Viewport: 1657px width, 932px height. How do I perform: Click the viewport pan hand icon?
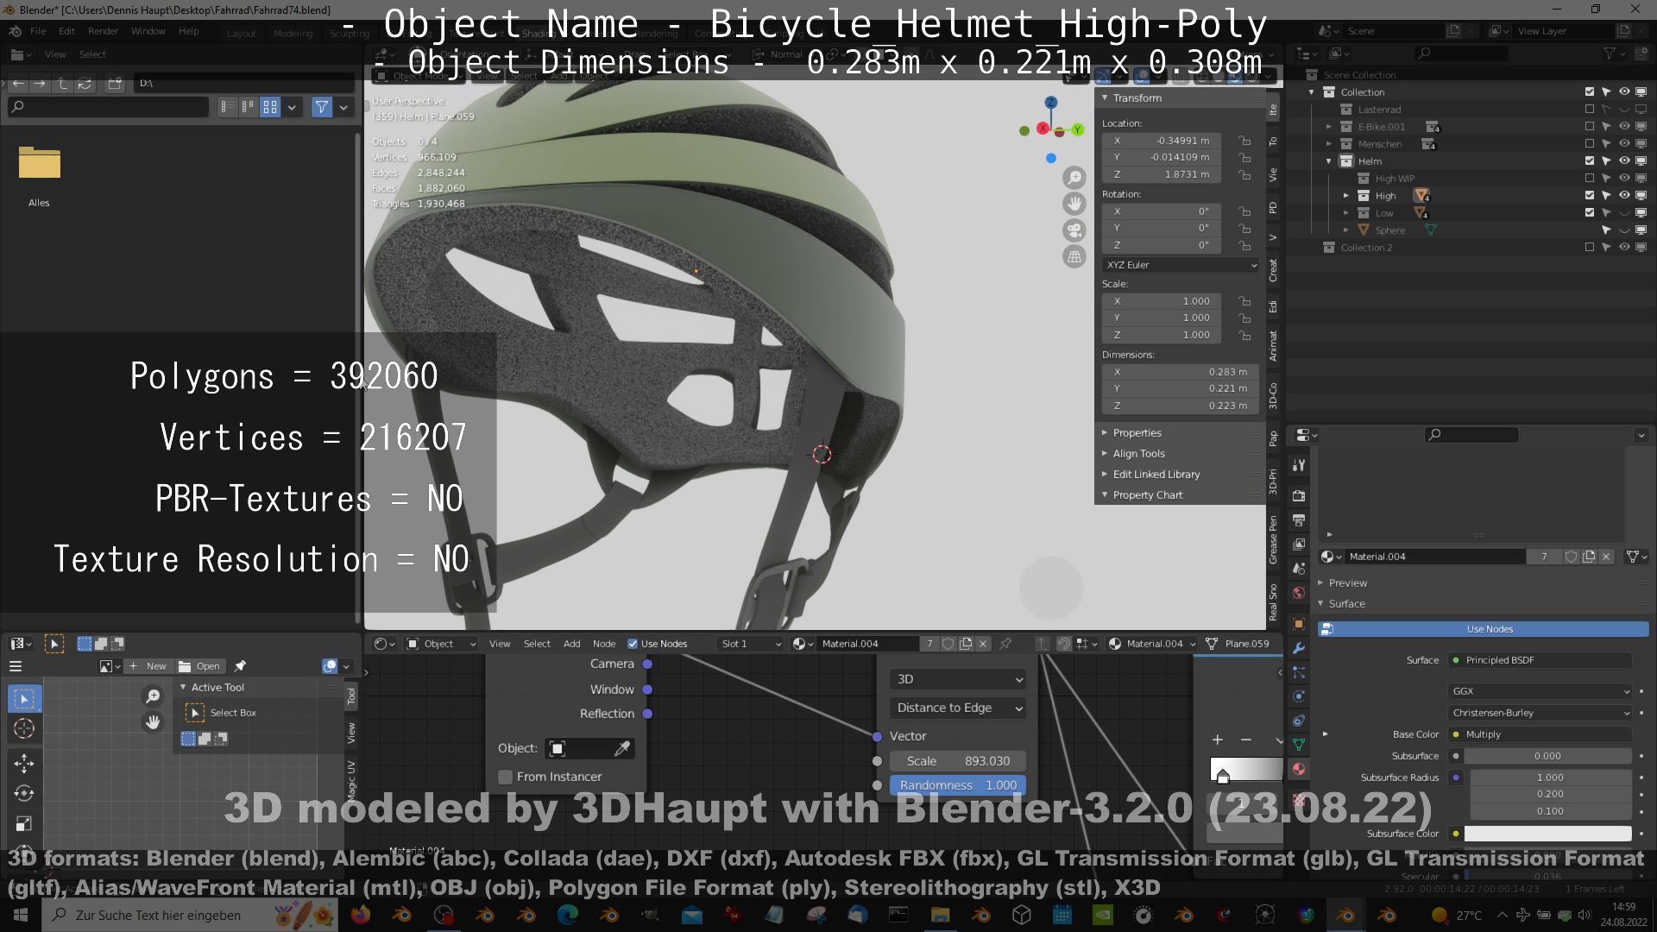coord(1074,204)
